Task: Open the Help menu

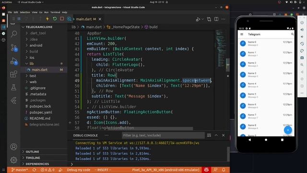Action: click(65, 12)
